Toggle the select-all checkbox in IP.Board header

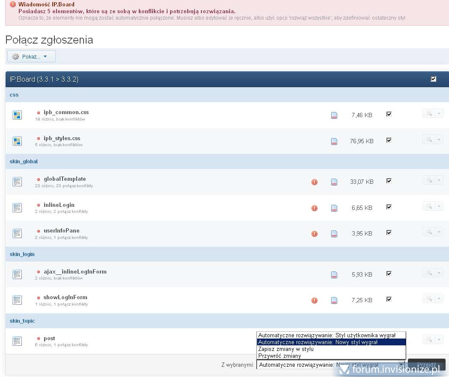433,79
